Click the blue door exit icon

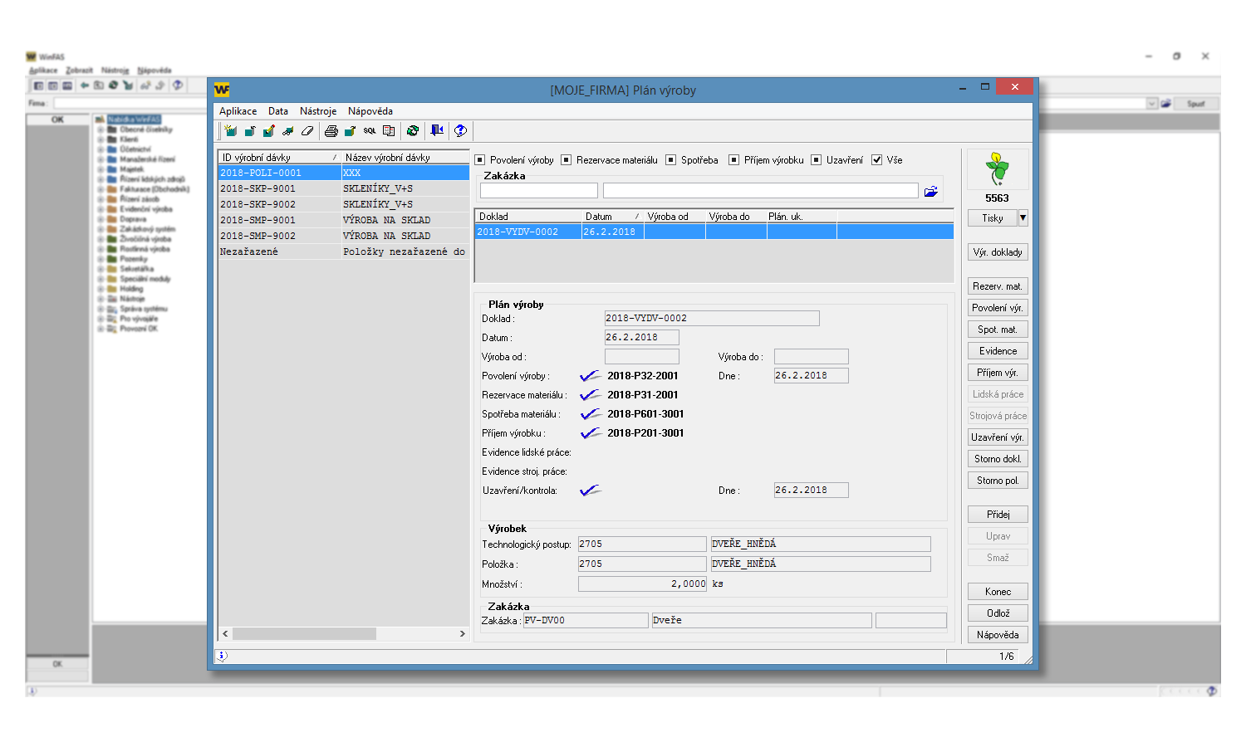pyautogui.click(x=437, y=131)
